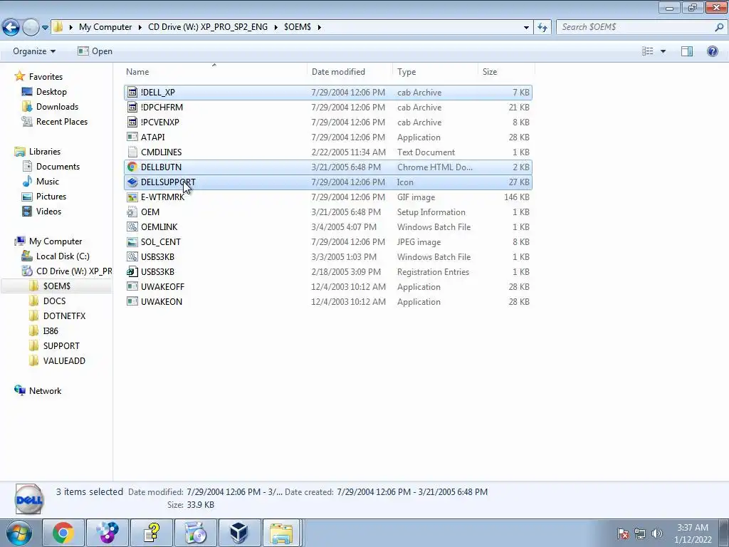Viewport: 729px width, 547px height.
Task: Click the search magnifier icon
Action: 719,27
